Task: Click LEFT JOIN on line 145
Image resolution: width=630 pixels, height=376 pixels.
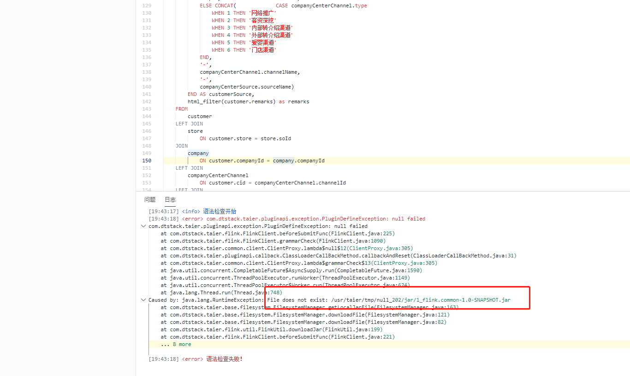Action: tap(188, 123)
